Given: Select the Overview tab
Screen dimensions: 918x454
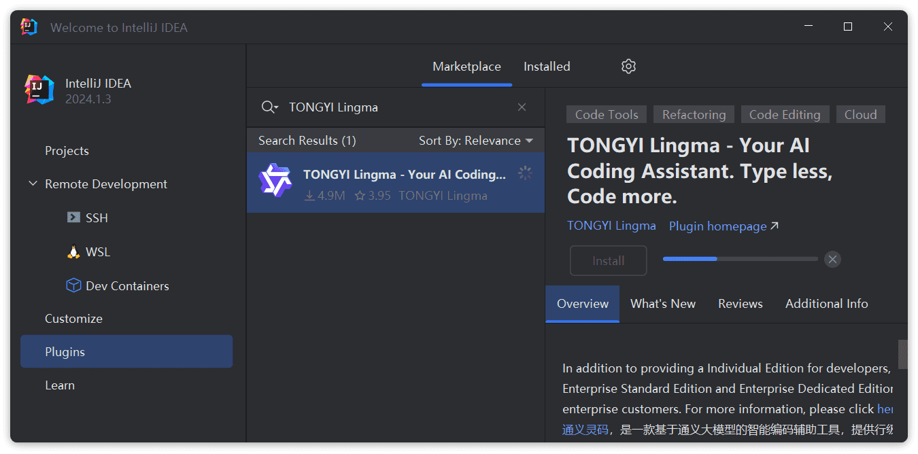Looking at the screenshot, I should tap(583, 304).
